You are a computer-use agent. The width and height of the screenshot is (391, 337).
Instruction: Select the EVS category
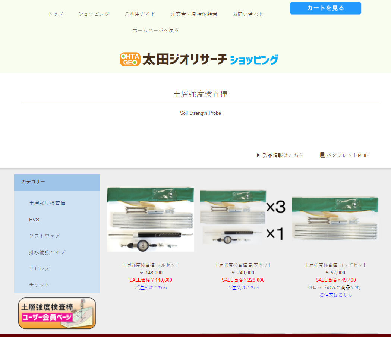pyautogui.click(x=34, y=220)
